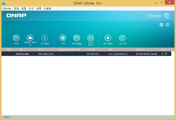Image resolution: width=176 pixels, height=120 pixels.
Task: Click the Qfinder search logo icon
Action: 167,16
